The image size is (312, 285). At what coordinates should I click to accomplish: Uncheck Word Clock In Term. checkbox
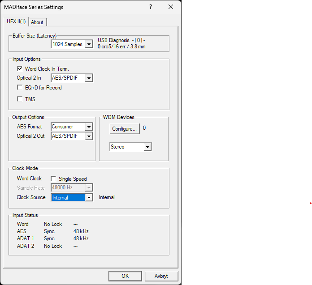(x=20, y=69)
